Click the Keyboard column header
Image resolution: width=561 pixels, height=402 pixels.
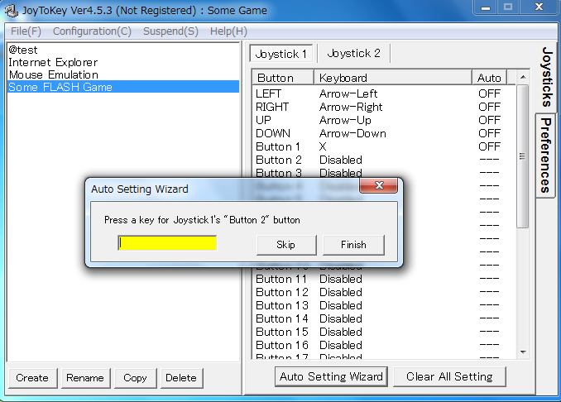click(x=393, y=78)
